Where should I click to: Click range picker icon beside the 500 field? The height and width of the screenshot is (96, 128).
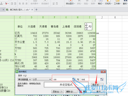tap(102, 79)
